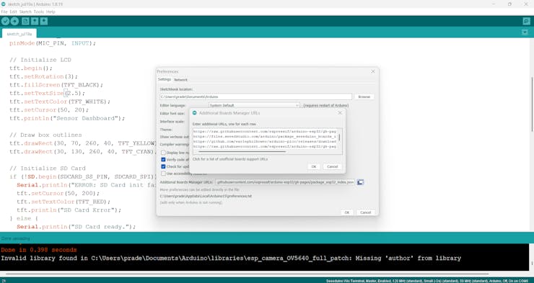Open the unofficial boards support URLs list link
The width and height of the screenshot is (534, 283).
pyautogui.click(x=230, y=159)
